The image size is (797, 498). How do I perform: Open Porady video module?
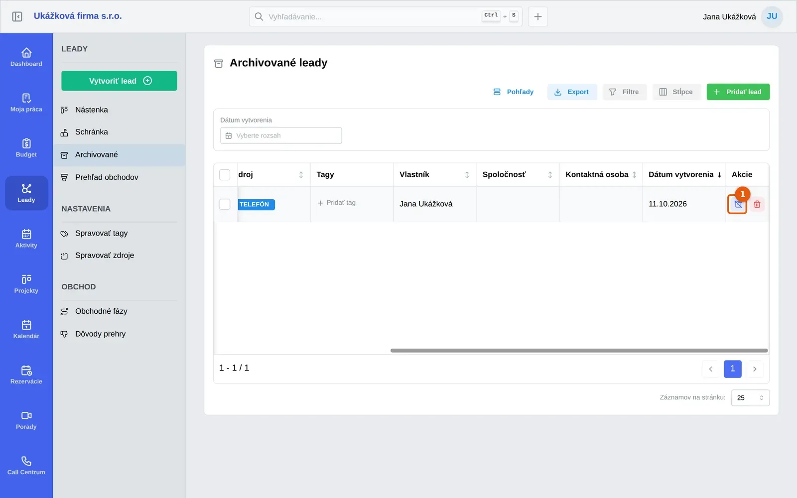coord(26,420)
